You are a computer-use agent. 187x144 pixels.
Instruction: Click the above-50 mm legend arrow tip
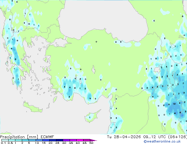[93, 140]
